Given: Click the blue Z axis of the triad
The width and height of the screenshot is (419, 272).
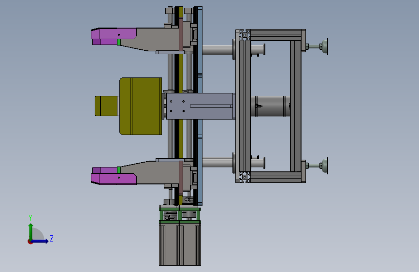Looking at the screenshot, I should (40, 241).
